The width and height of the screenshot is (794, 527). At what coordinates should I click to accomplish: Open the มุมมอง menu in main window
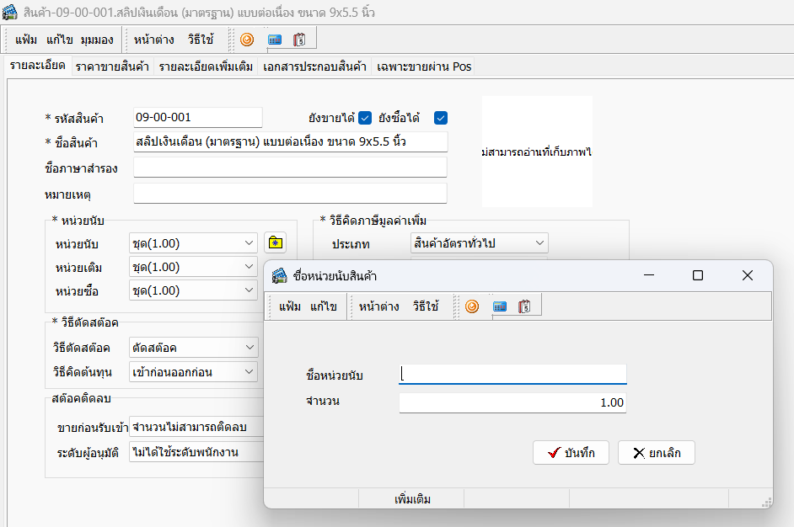click(x=99, y=40)
